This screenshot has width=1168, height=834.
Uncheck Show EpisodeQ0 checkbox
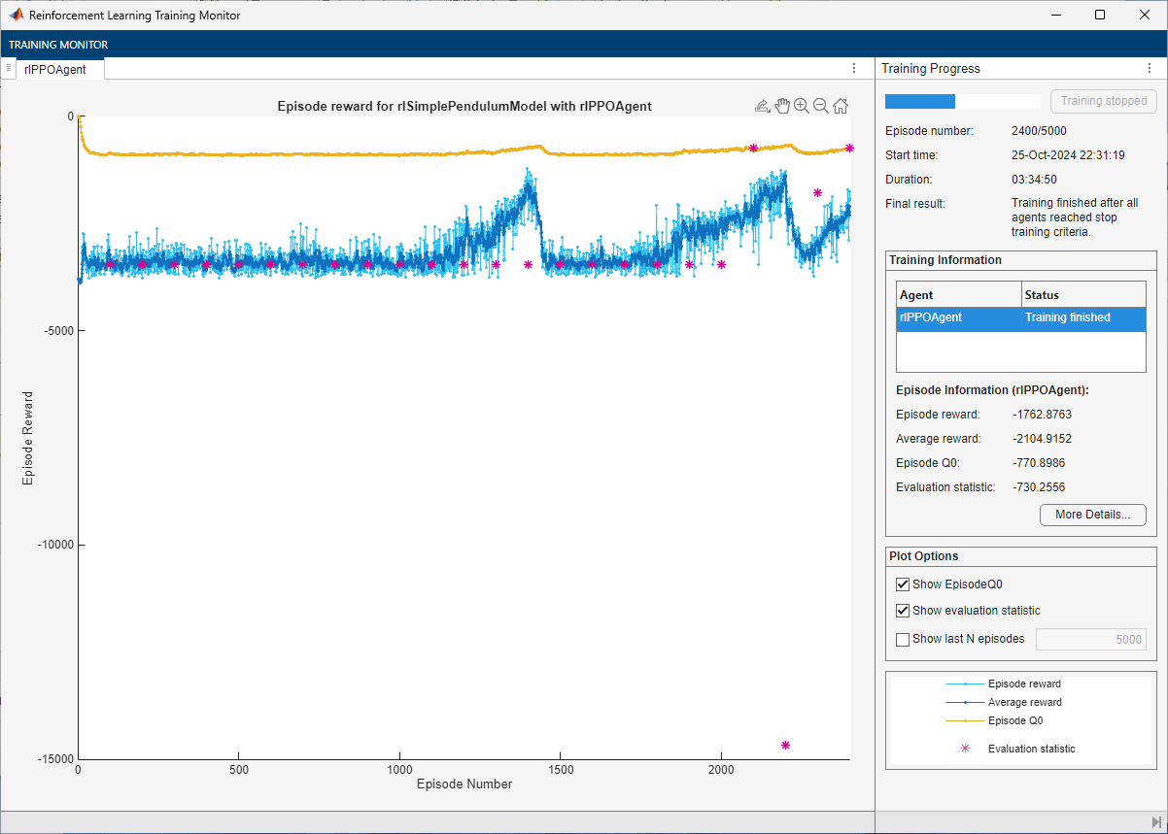(903, 584)
